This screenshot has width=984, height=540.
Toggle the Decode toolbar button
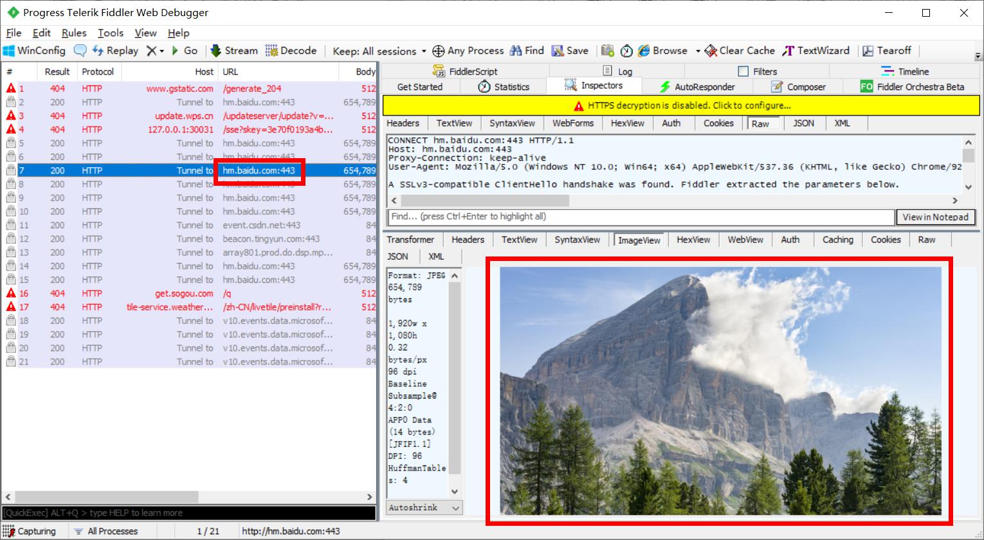[272, 51]
